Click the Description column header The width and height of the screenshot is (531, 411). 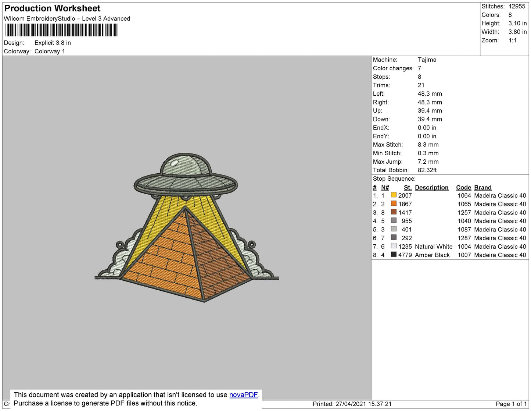click(432, 187)
